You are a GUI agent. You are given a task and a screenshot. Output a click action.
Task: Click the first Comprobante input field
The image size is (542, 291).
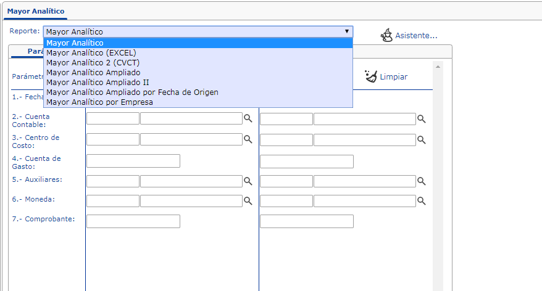pos(133,221)
